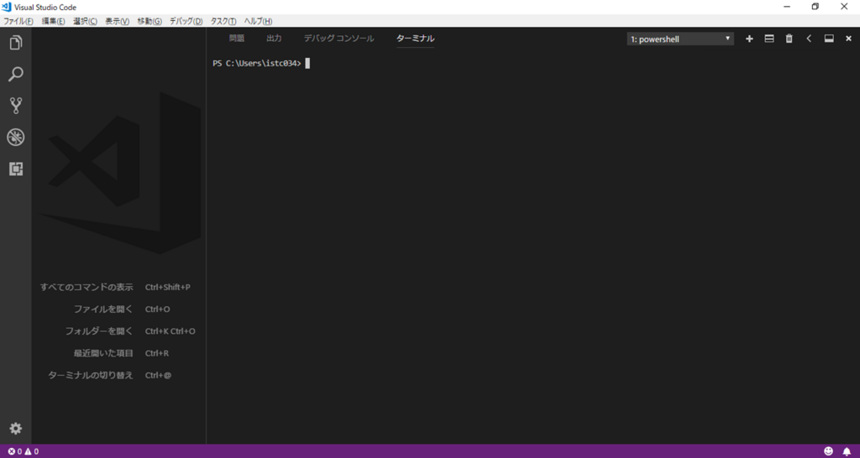Select the ターミナル tab
This screenshot has height=458, width=860.
[x=415, y=39]
